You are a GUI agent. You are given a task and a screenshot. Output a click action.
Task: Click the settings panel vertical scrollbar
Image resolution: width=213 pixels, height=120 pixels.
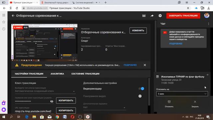[x=149, y=91]
